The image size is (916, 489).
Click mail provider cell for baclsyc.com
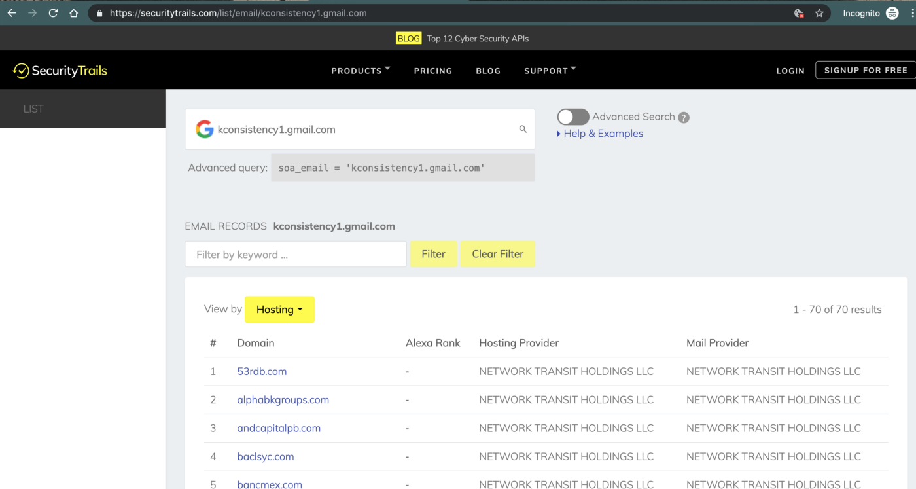(773, 457)
